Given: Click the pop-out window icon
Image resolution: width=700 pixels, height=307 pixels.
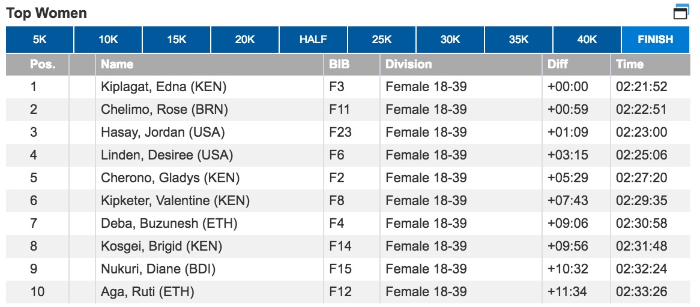Looking at the screenshot, I should tap(681, 12).
